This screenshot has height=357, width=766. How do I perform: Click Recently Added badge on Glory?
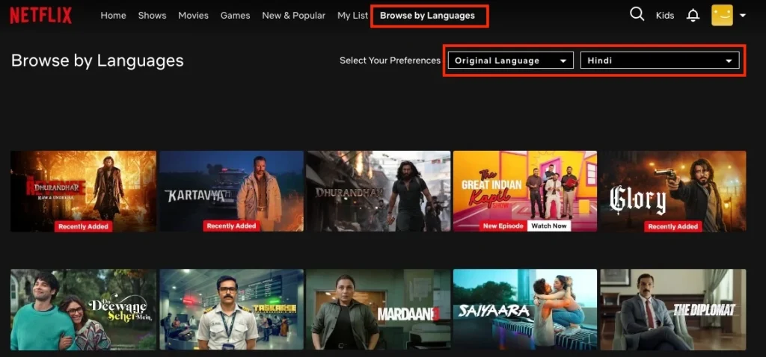(672, 226)
